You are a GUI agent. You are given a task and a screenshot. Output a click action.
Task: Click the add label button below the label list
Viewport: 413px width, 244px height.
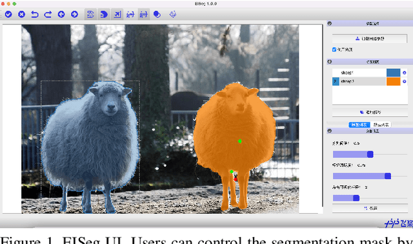pos(370,112)
